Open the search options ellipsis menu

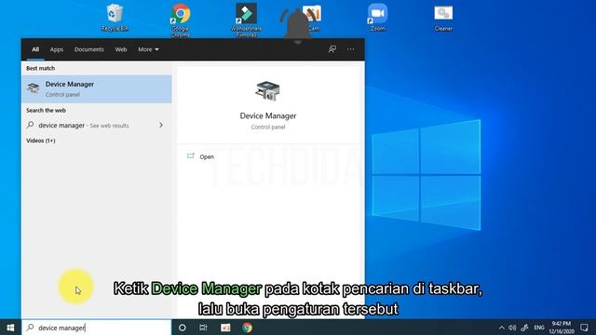350,49
